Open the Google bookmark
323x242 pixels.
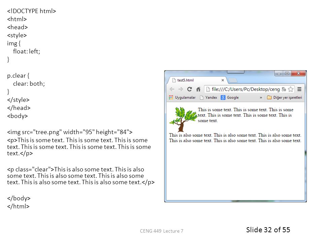tap(230, 97)
